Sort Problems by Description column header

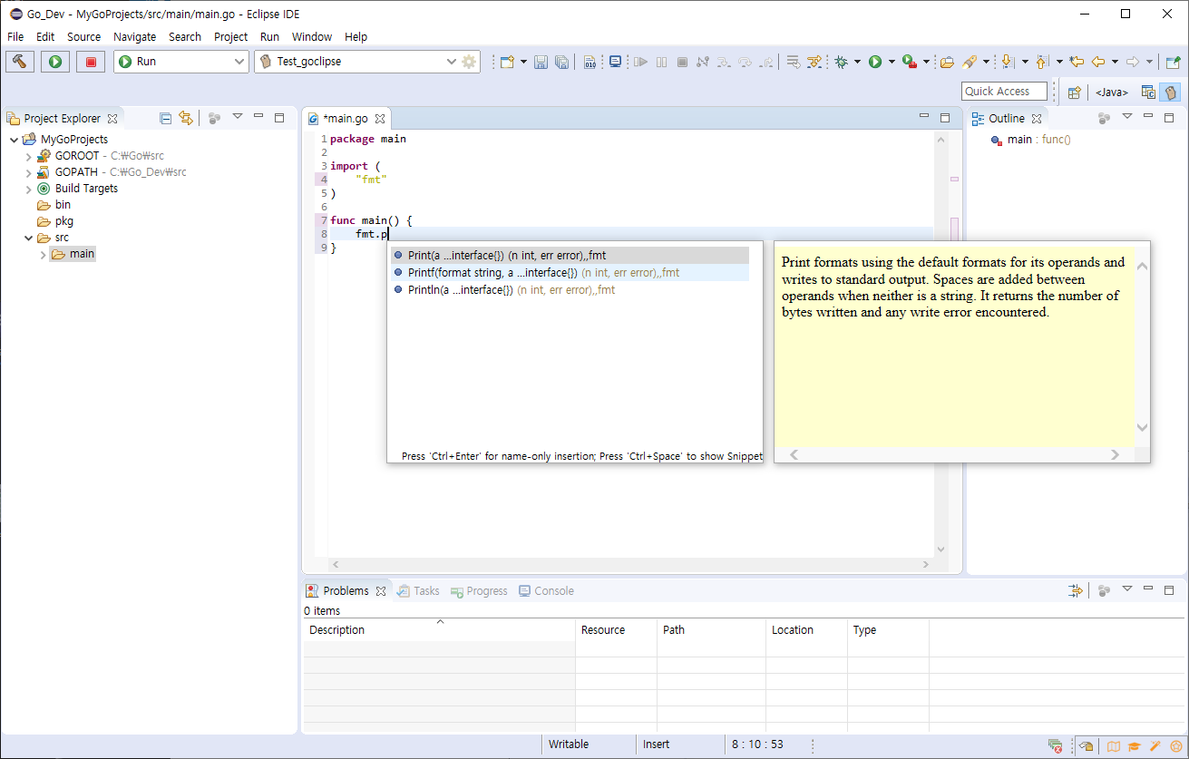439,629
